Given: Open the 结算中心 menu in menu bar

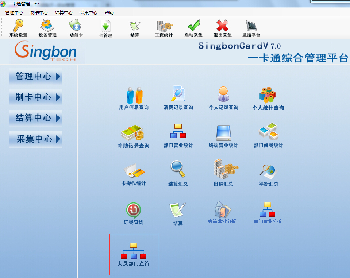Looking at the screenshot, I should point(64,13).
